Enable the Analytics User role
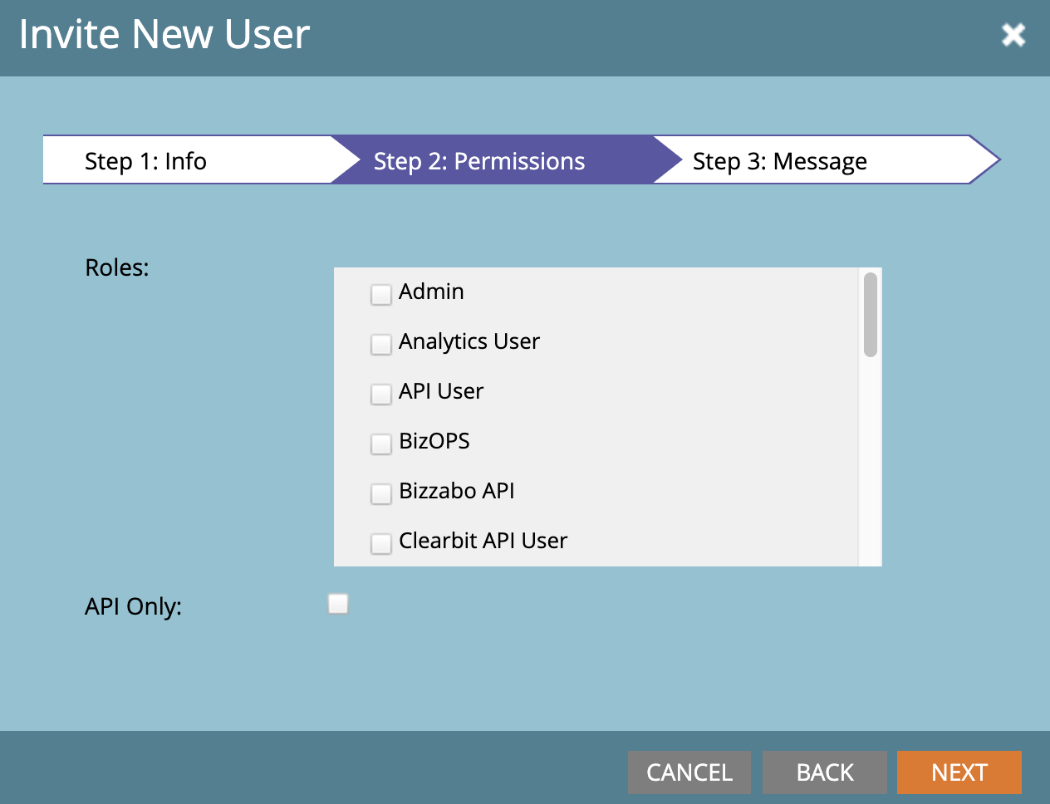 coord(380,344)
